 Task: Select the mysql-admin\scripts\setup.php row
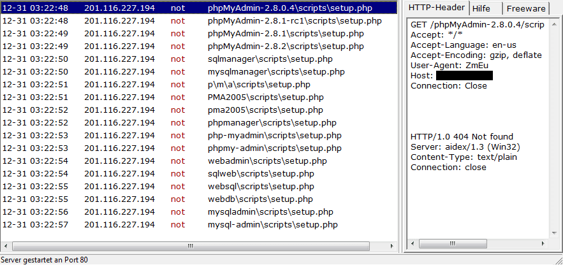coord(199,225)
